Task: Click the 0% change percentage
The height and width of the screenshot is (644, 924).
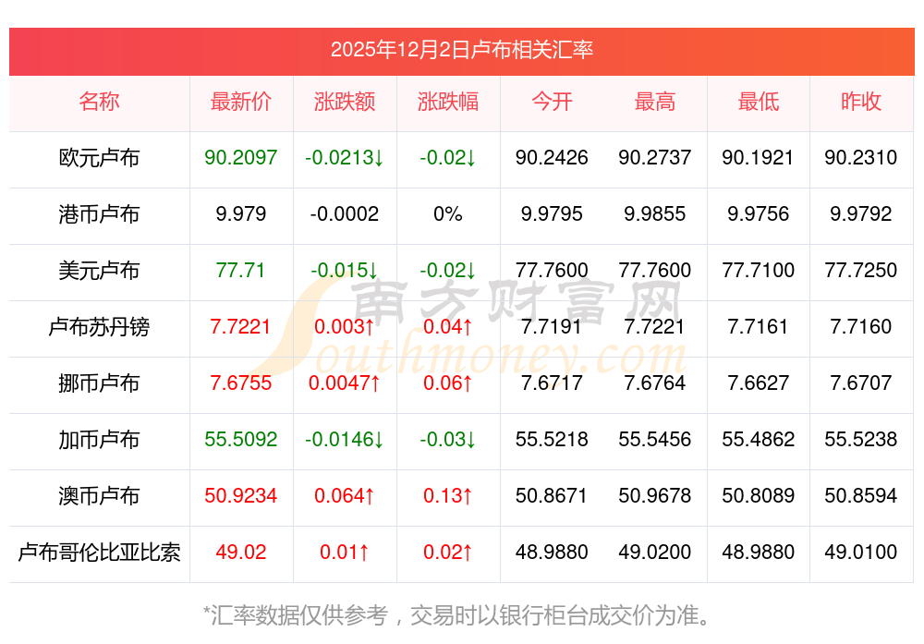Action: (x=448, y=213)
